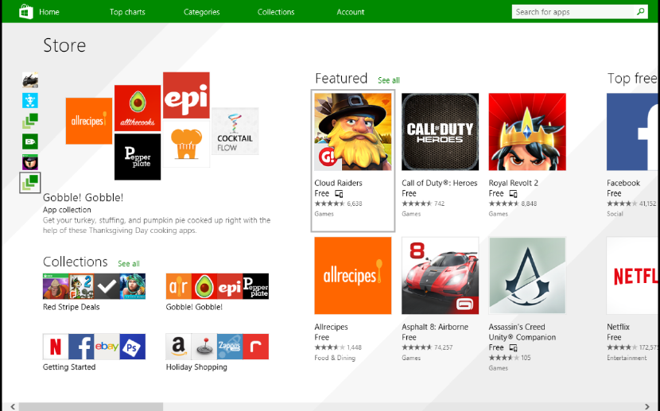Image resolution: width=660 pixels, height=411 pixels.
Task: Click the framed stacked-squares collection thumbnail
Action: point(30,183)
